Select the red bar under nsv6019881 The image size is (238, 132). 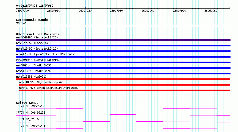tap(123, 79)
